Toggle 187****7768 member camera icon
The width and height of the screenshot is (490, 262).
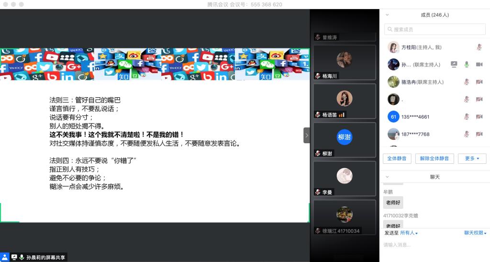pos(479,134)
